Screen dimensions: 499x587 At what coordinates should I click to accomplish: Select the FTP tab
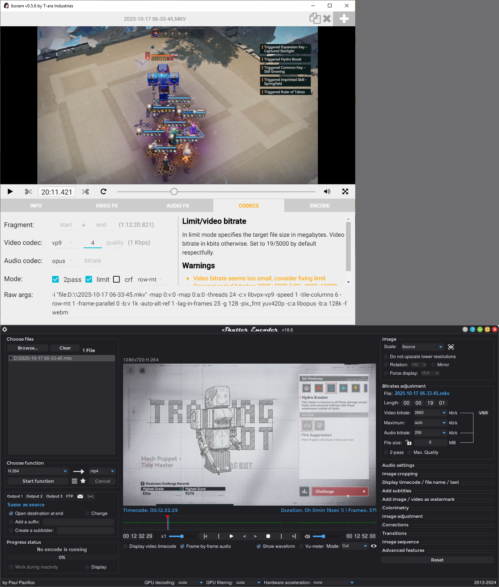pyautogui.click(x=69, y=496)
